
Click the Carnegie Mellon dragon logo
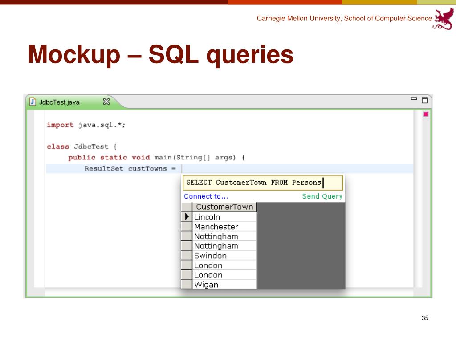coord(444,19)
